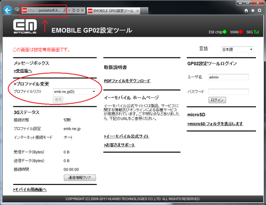Click オート internet connection mode value
This screenshot has height=205, width=266.
click(68, 137)
